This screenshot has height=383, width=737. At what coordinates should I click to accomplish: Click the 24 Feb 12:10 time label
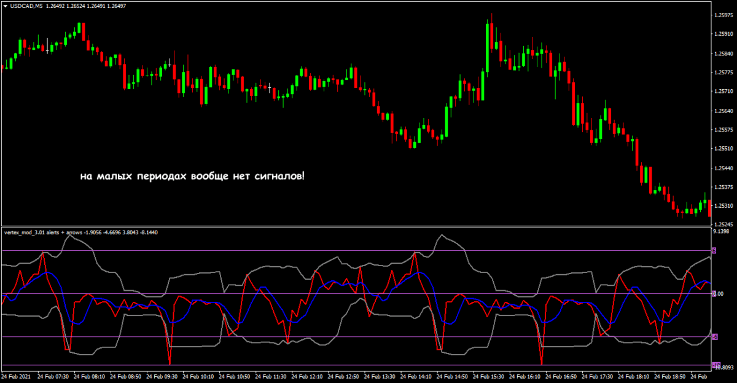[x=307, y=376]
